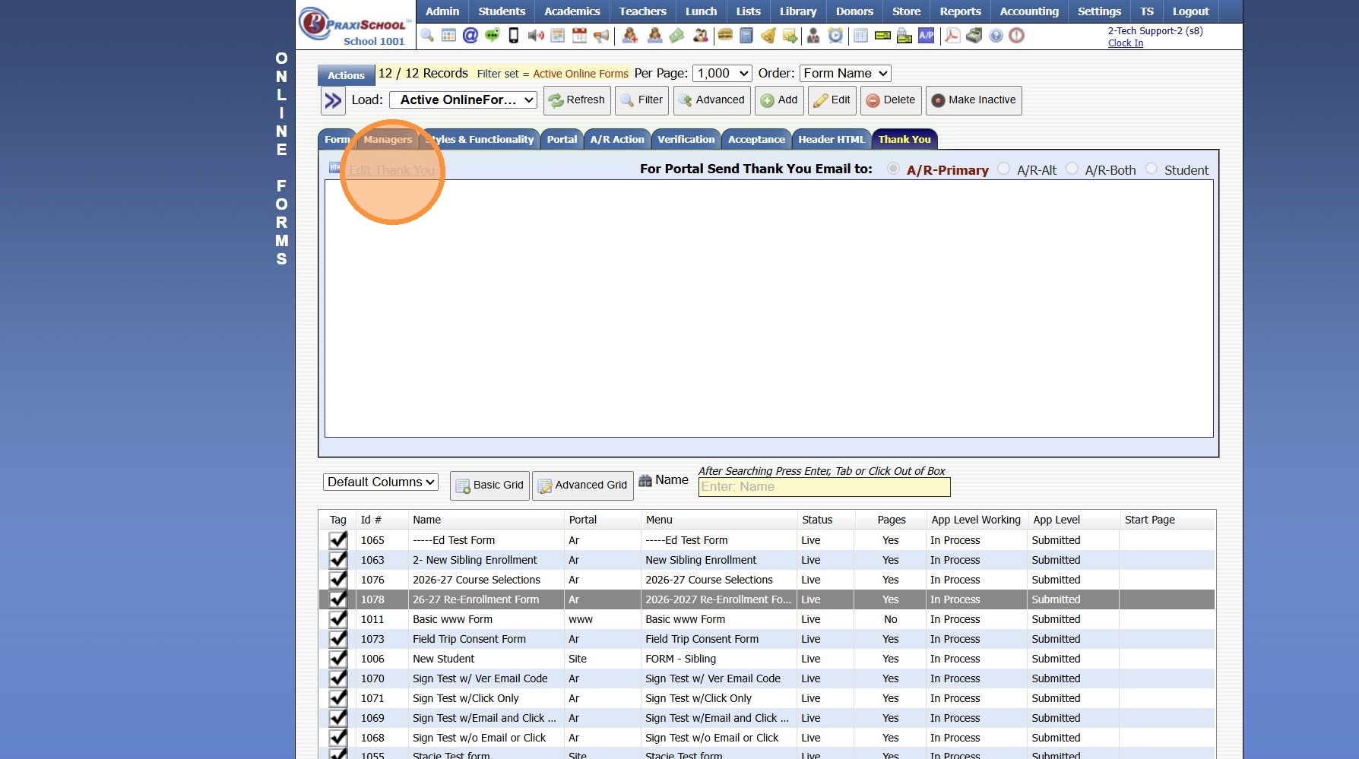
Task: Open the A/P accounts payable icon
Action: pos(926,36)
